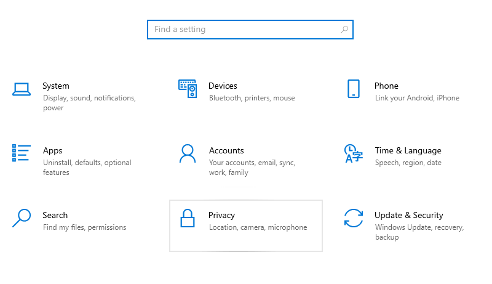Open Apps via its heading text
Image resolution: width=492 pixels, height=284 pixels.
53,151
